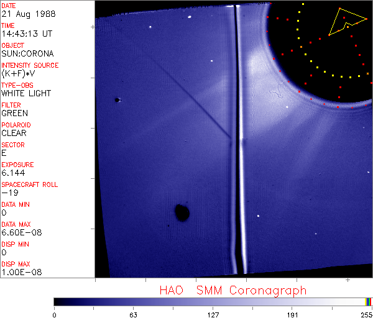Click the color bar above the 63 tick
Viewport: 373px width, 318px height.
point(133,301)
